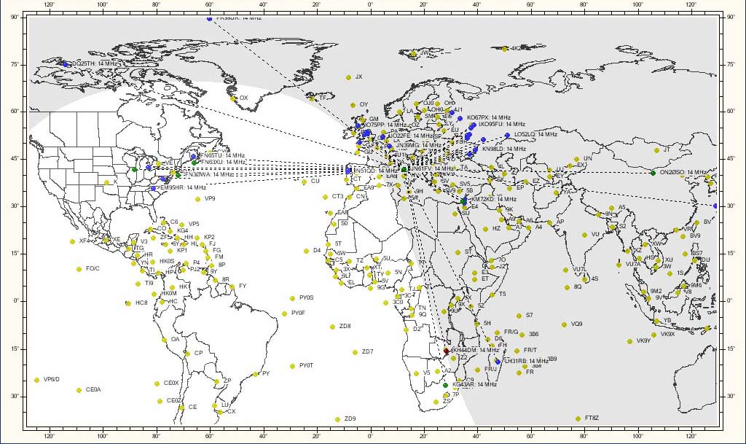Select the VK9Y prefix label

pos(643,340)
